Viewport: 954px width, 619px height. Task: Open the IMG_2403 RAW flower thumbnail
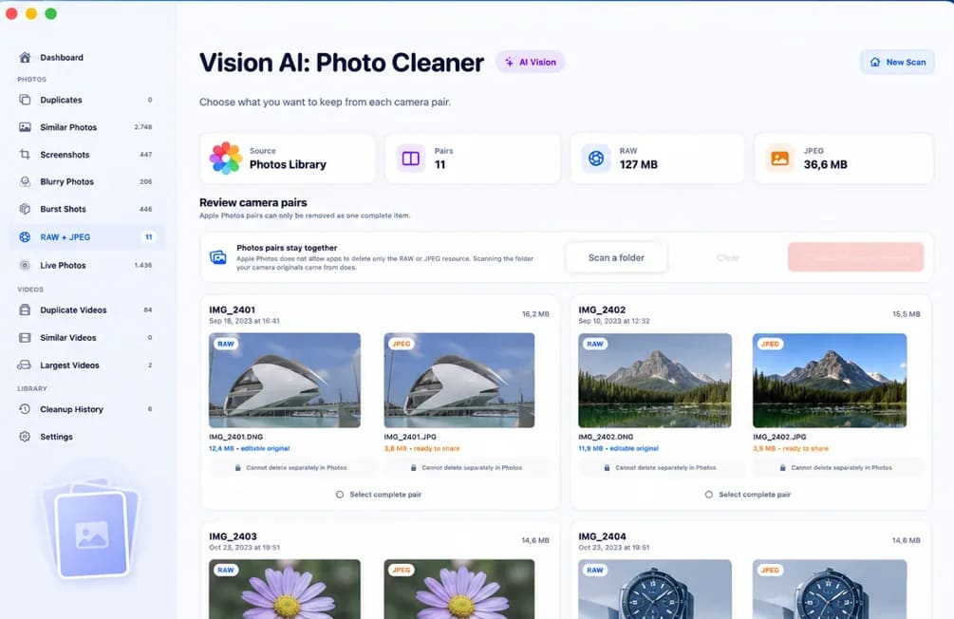(285, 590)
